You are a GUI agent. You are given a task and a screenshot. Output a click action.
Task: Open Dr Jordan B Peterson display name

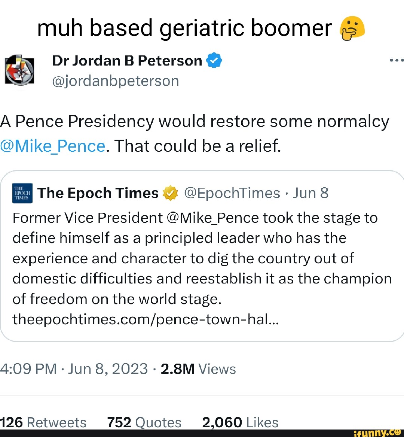127,60
